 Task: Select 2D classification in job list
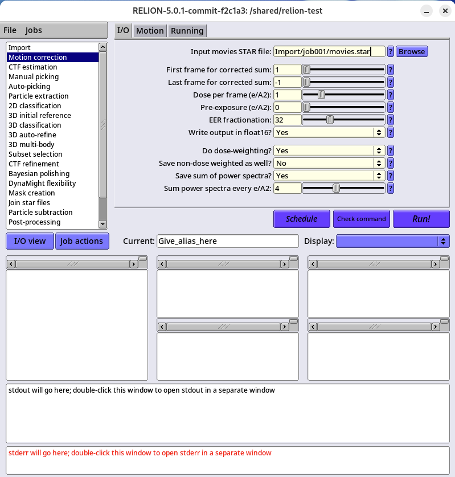(x=52, y=106)
